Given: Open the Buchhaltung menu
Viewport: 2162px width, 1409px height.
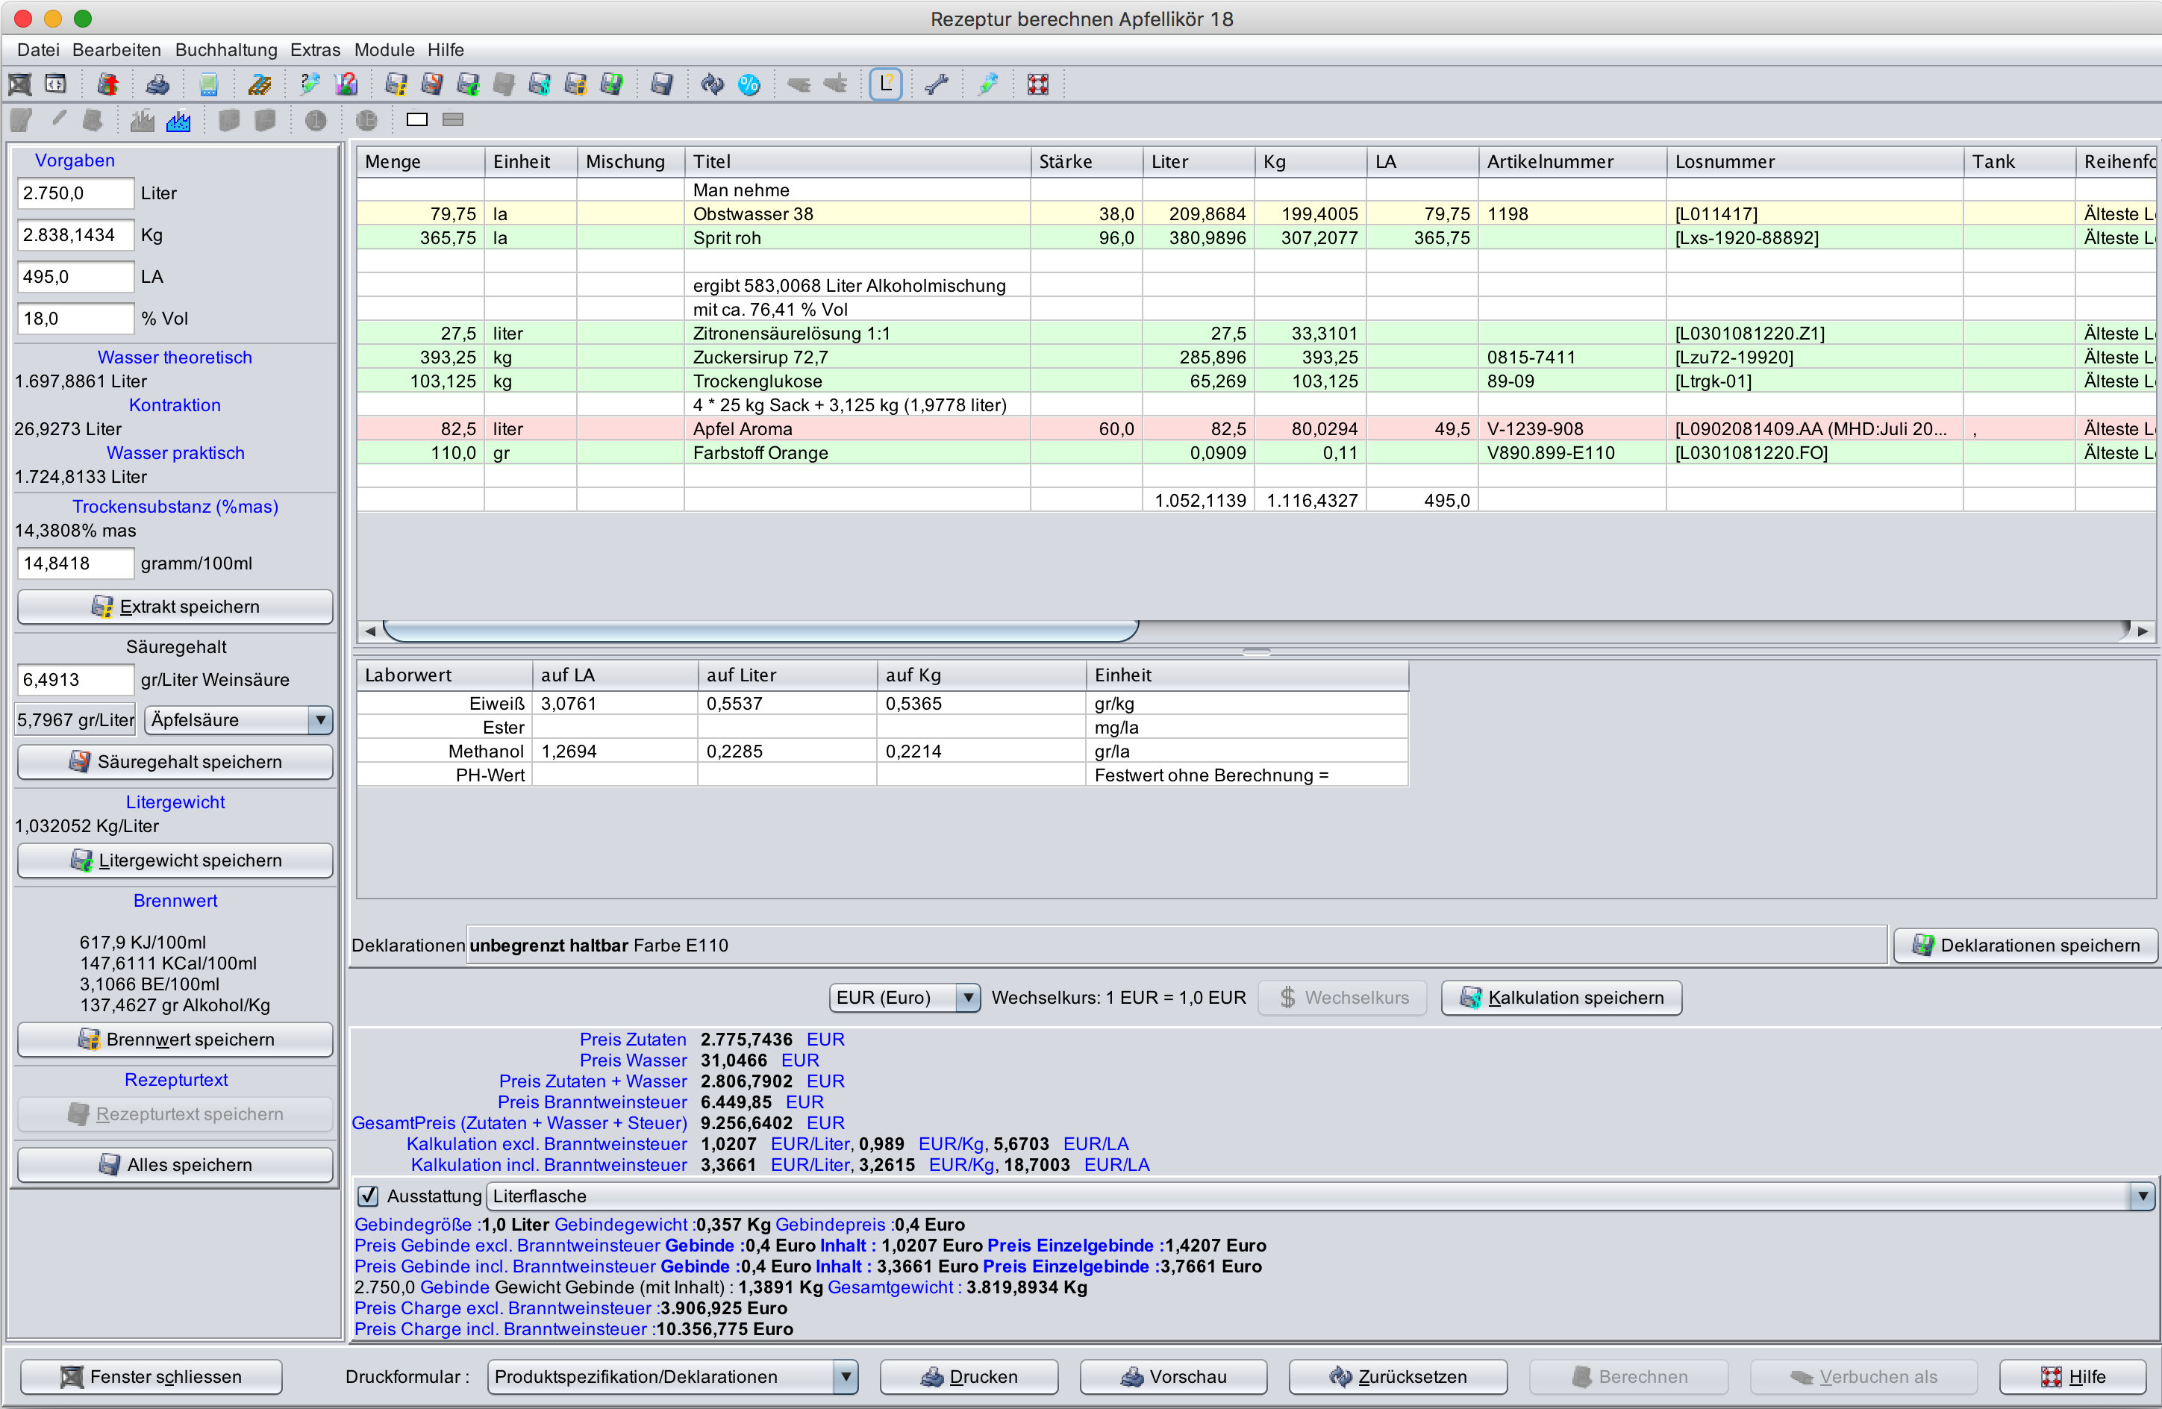Looking at the screenshot, I should [x=225, y=50].
